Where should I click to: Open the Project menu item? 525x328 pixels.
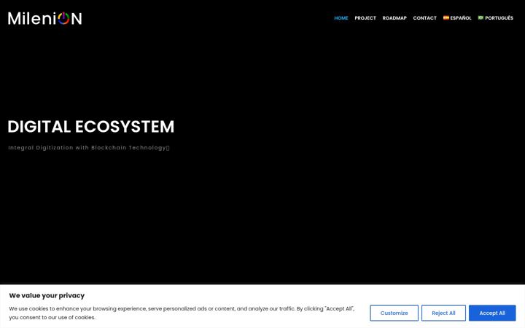[365, 18]
